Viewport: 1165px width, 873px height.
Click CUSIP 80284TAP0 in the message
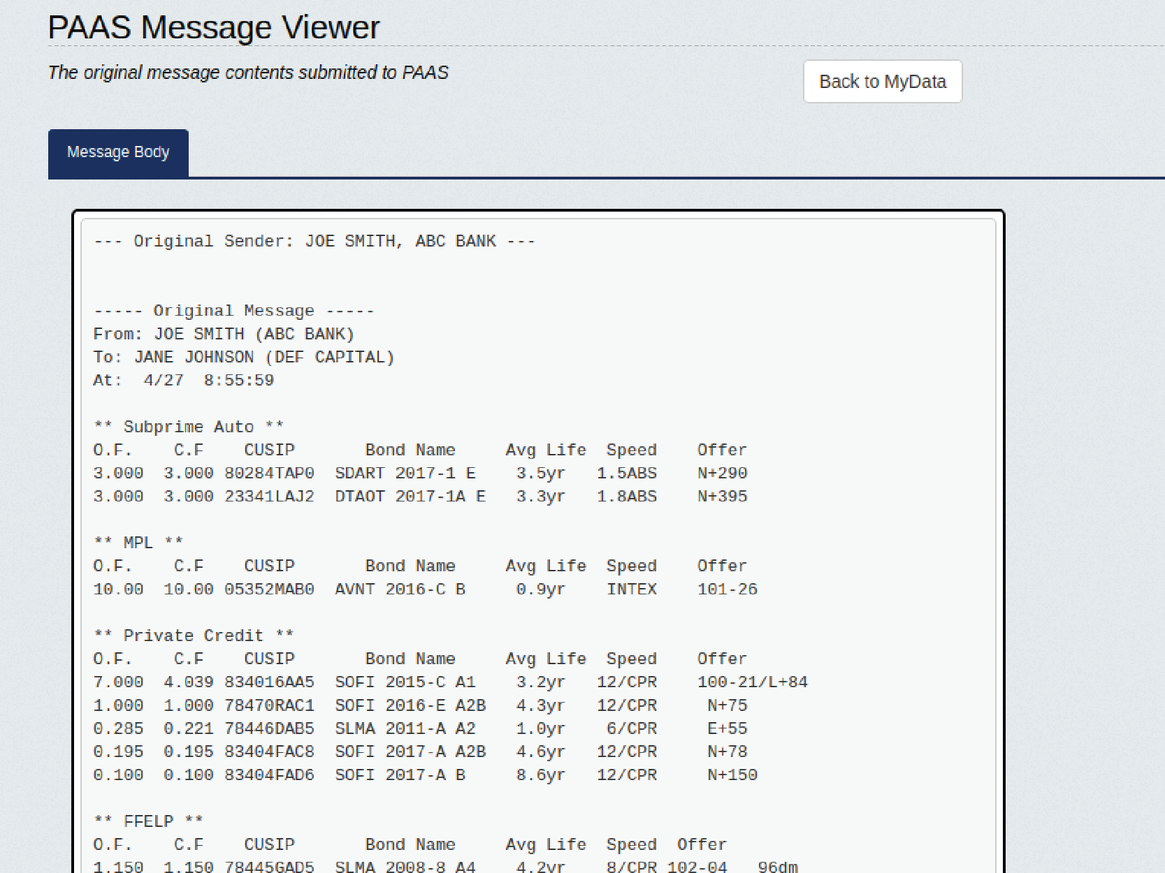click(x=269, y=474)
